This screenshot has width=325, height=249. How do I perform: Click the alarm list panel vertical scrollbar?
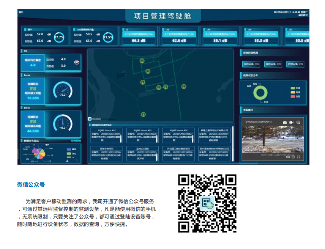tap(233, 143)
